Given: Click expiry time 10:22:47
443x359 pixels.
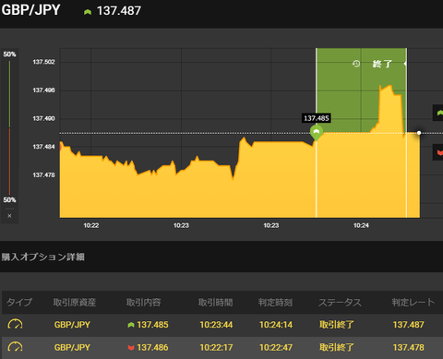Looking at the screenshot, I should 276,347.
